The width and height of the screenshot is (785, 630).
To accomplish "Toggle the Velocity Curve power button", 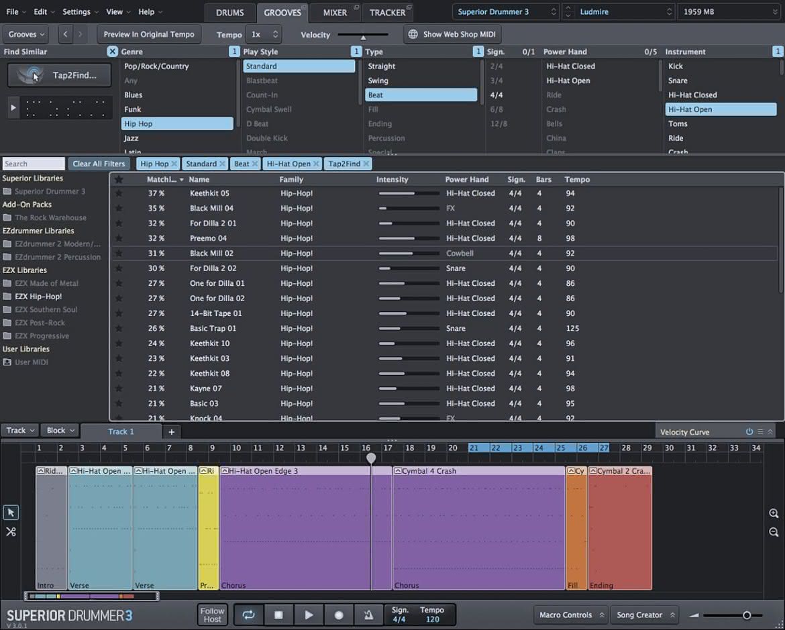I will click(x=749, y=431).
